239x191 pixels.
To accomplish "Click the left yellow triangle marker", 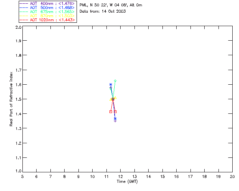I will [x=111, y=100].
